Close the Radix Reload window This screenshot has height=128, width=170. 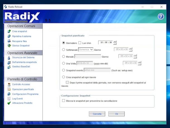(x=161, y=7)
